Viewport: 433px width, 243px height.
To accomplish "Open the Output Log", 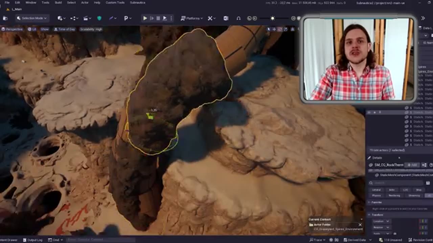I will click(33, 240).
